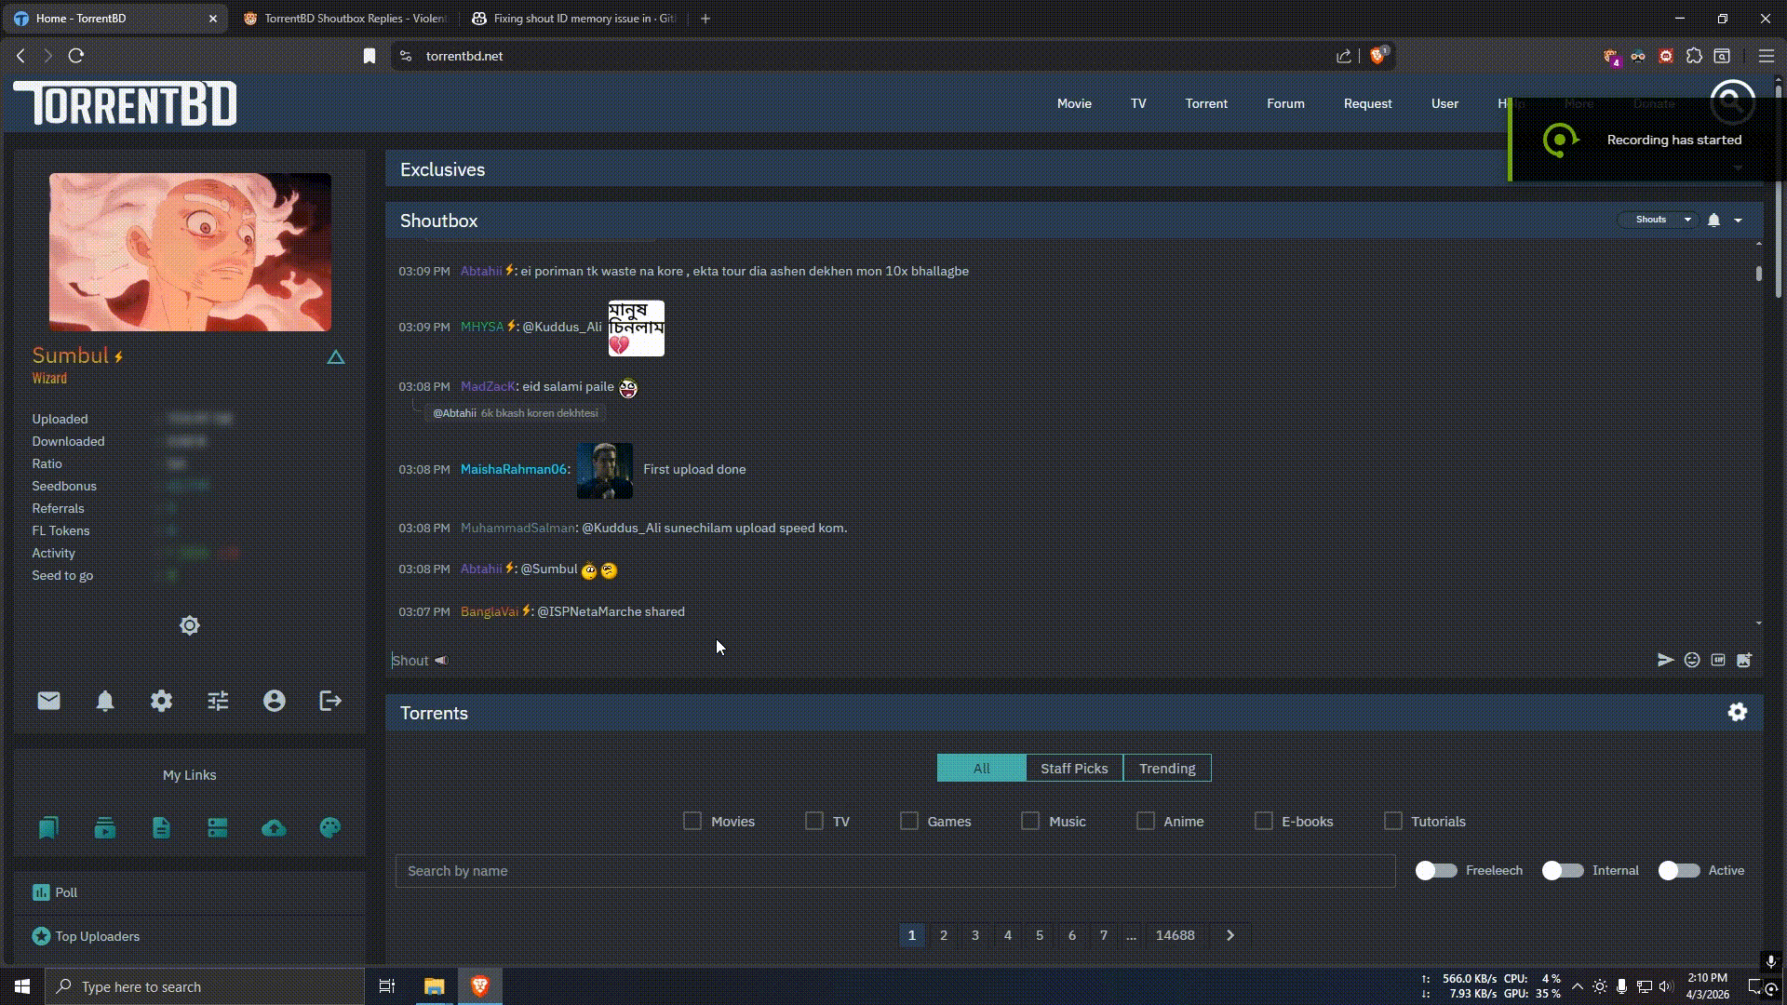
Task: Open the theme palette icon in My Links
Action: pos(330,827)
